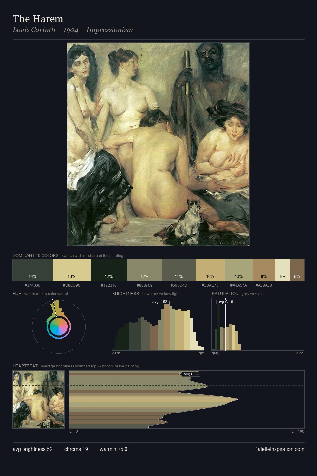
Task: Click the main painting image The Harem
Action: 158,144
